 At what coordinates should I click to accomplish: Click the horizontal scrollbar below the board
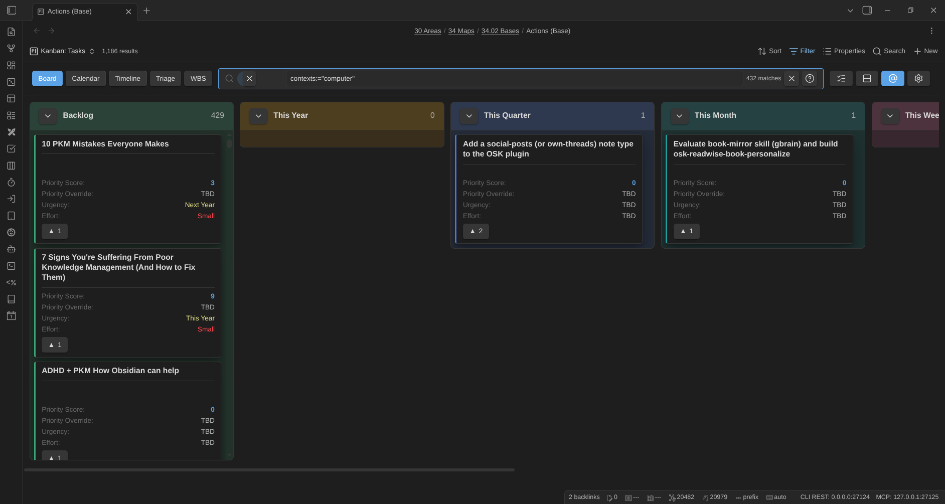pos(269,470)
